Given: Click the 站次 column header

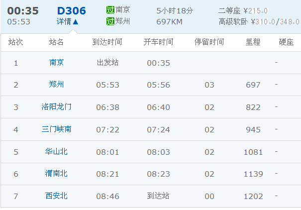Looking at the screenshot, I should coord(15,42).
